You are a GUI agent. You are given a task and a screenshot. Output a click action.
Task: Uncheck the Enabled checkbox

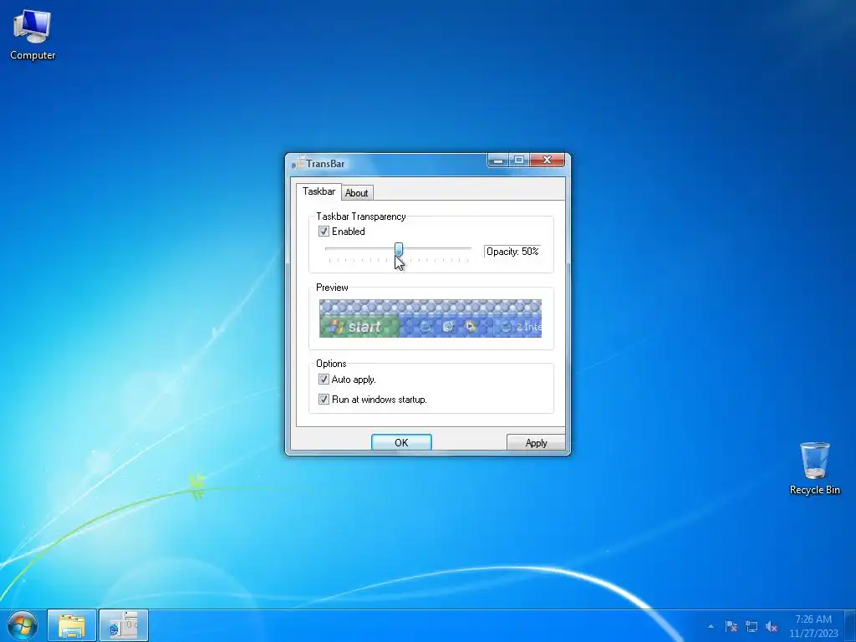tap(324, 232)
